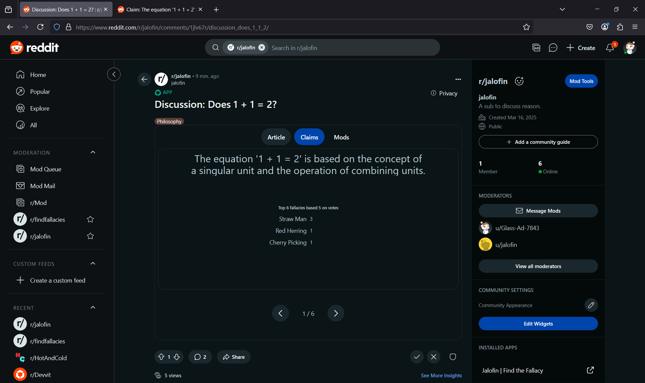Toggle favorite star for r/jalofin
Image resolution: width=645 pixels, height=383 pixels.
click(x=90, y=236)
